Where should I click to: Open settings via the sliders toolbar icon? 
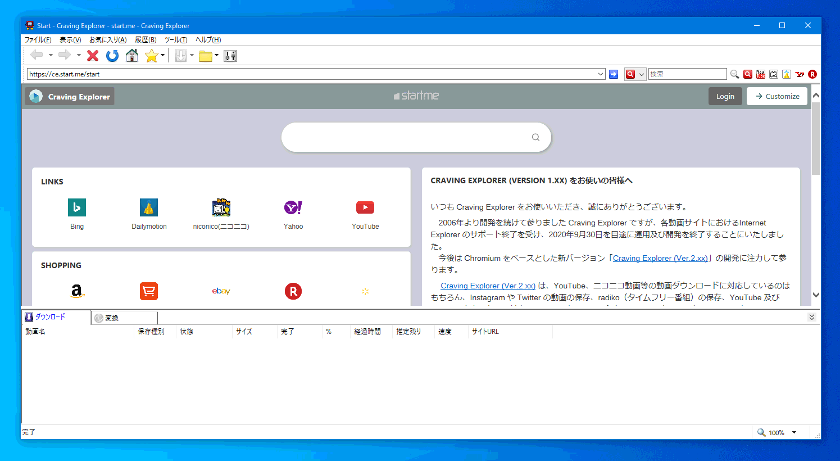tap(230, 56)
